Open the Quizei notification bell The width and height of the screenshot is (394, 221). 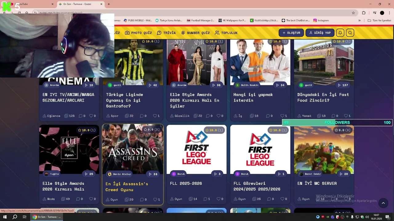pos(340,33)
